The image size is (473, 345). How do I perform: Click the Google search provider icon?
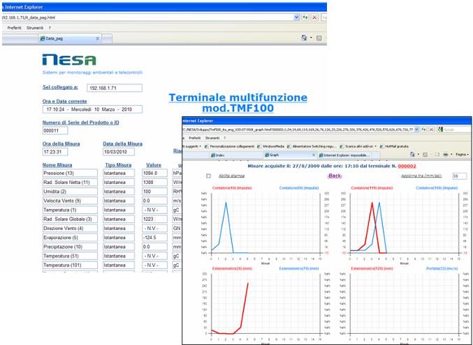coord(440,130)
